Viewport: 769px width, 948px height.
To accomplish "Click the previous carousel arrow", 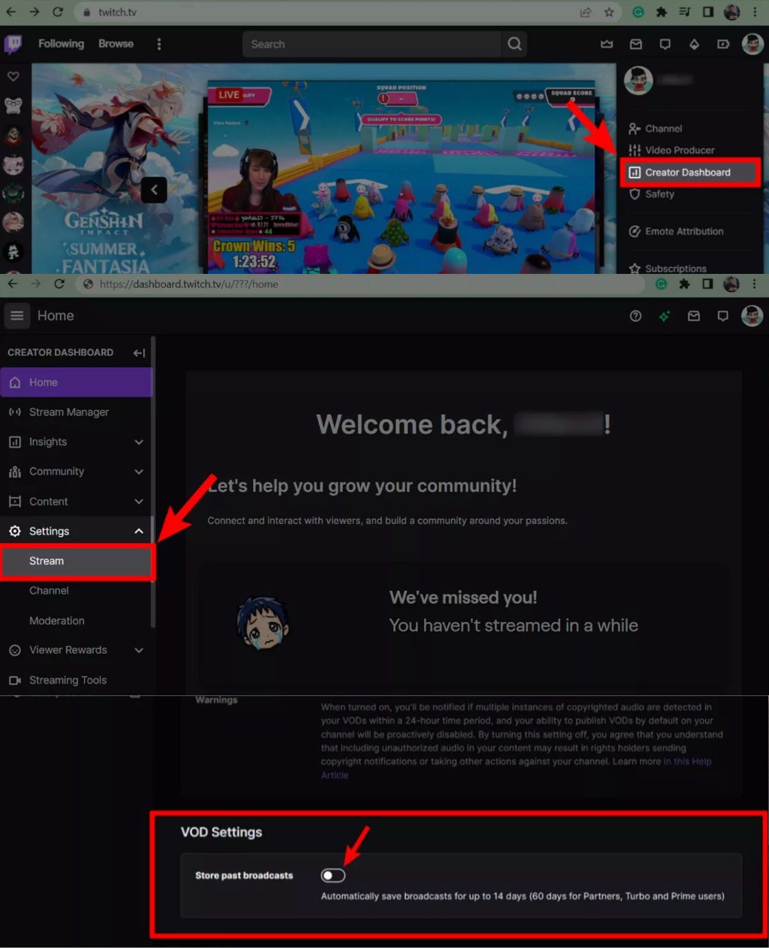I will coord(154,190).
